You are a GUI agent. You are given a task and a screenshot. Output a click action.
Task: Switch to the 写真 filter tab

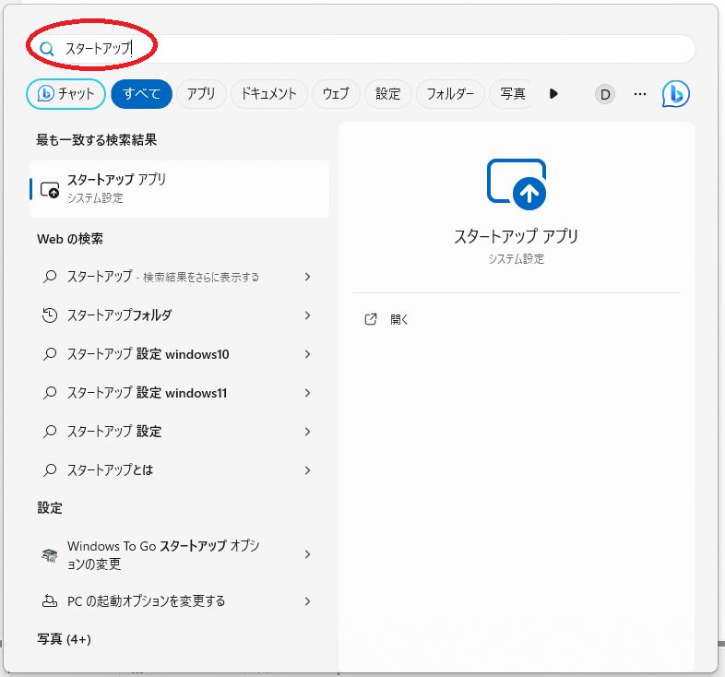pyautogui.click(x=512, y=94)
